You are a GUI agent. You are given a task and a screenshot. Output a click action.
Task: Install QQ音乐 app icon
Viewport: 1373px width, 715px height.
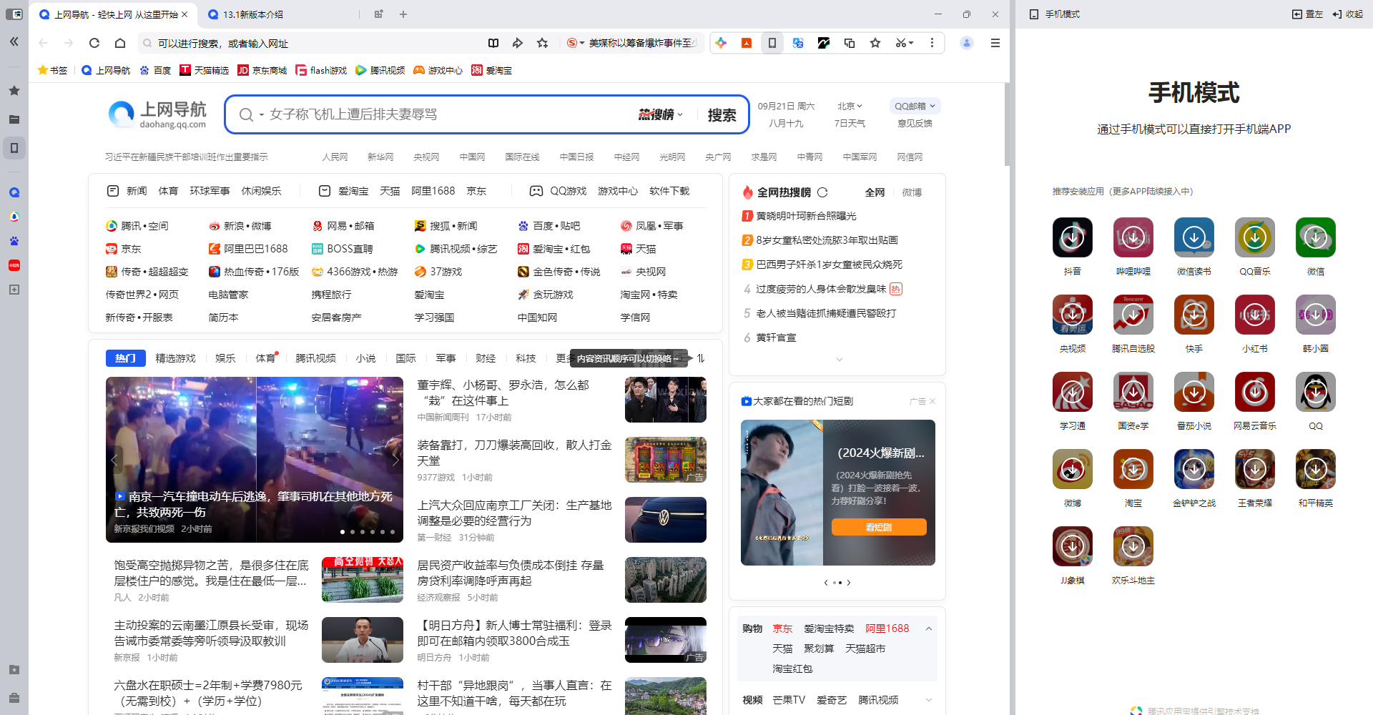click(x=1255, y=237)
